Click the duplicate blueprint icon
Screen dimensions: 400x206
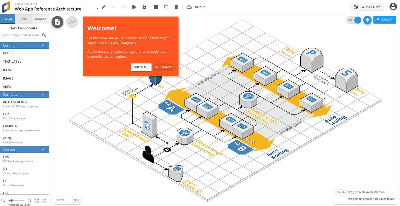(166, 7)
